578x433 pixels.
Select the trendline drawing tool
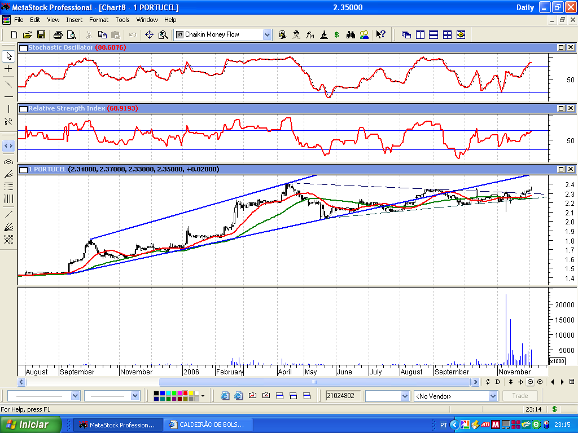(x=8, y=84)
